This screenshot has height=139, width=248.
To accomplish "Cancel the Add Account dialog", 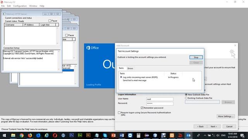I will 229,126.
